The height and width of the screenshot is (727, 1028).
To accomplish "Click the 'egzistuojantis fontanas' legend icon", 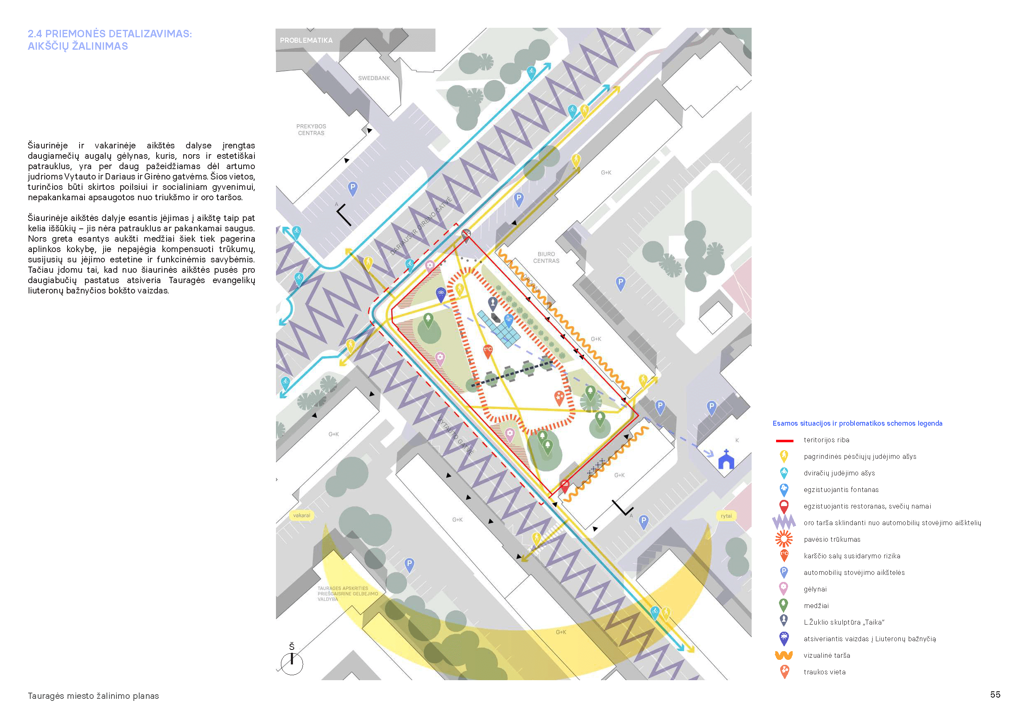I will 784,490.
